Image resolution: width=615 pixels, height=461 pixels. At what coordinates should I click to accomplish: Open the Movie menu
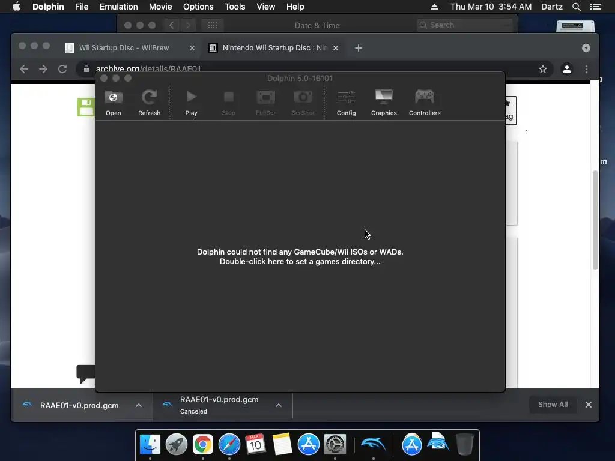coord(160,7)
